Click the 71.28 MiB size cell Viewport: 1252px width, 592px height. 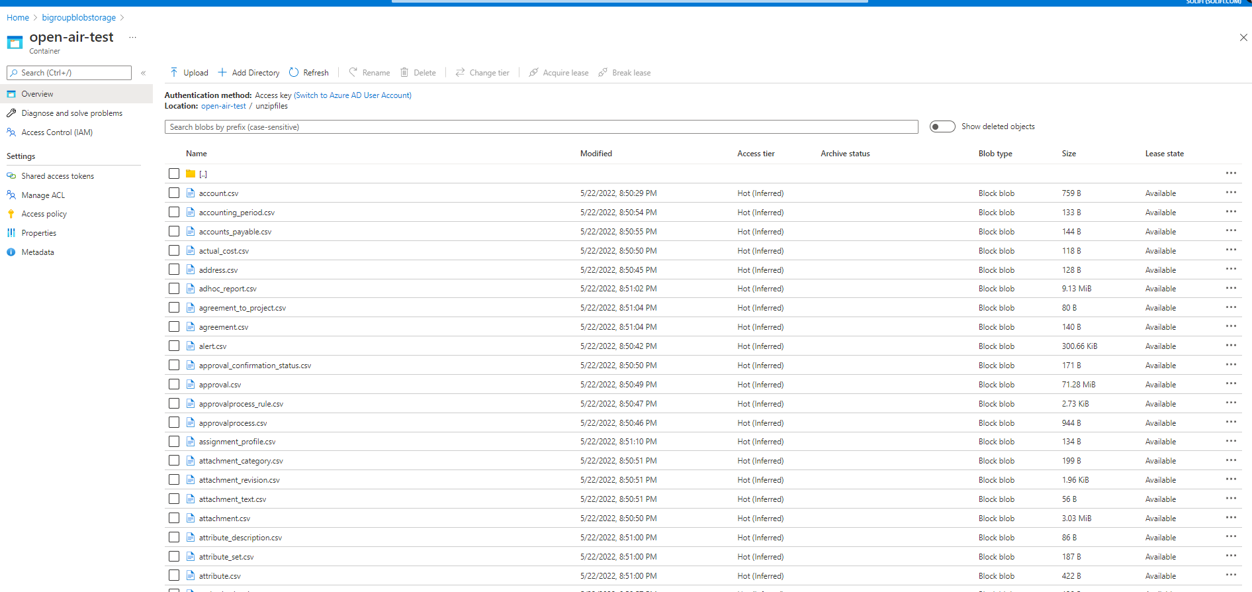[1079, 385]
